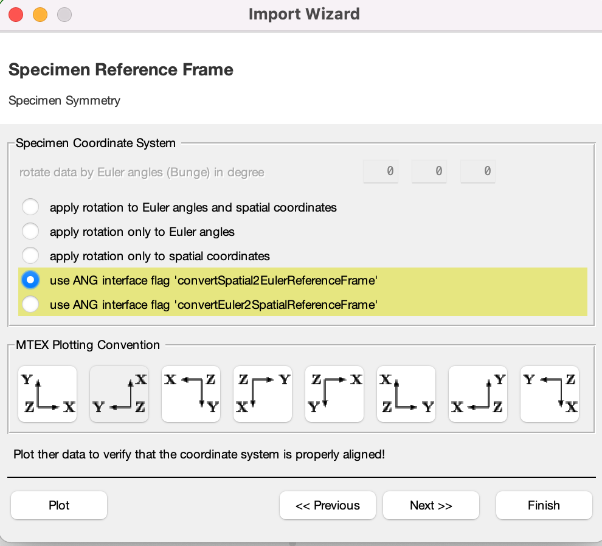Go back with the << Previous button
The image size is (602, 546).
pyautogui.click(x=328, y=505)
